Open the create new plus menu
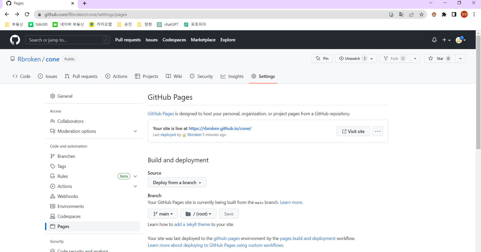The width and height of the screenshot is (481, 252). [446, 40]
